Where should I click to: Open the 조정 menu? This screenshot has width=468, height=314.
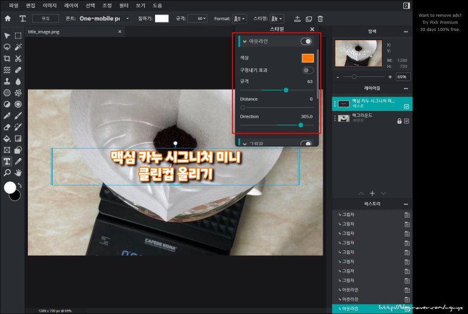pos(107,5)
